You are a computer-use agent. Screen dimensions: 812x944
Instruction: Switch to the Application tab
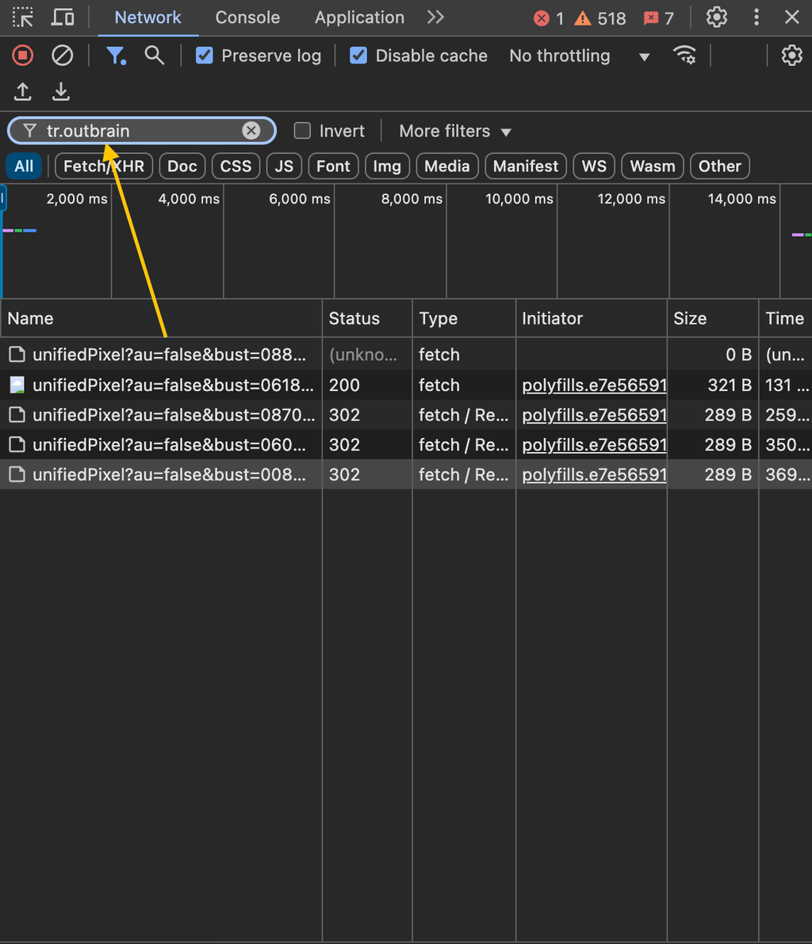pos(359,17)
